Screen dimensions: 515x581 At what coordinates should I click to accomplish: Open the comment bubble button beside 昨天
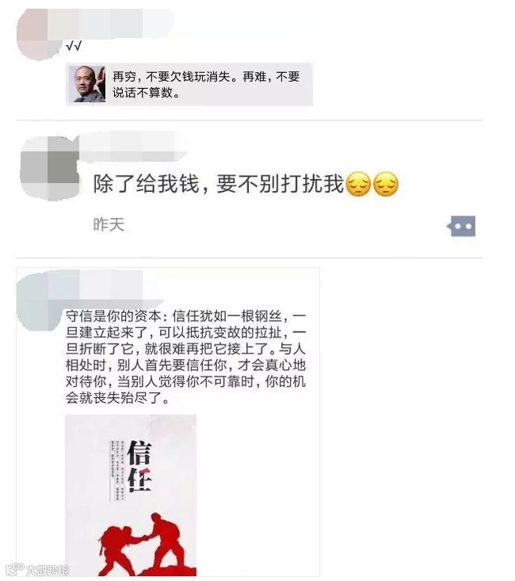click(x=461, y=226)
